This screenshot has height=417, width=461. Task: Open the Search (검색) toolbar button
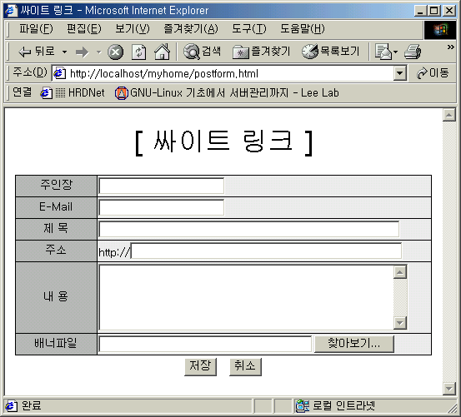pyautogui.click(x=202, y=52)
